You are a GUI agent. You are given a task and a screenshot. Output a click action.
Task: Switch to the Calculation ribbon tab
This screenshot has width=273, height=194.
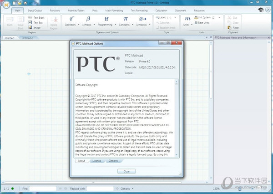point(161,10)
